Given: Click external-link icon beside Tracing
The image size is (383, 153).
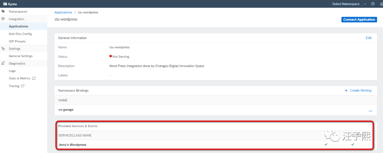Looking at the screenshot, I should click(22, 86).
